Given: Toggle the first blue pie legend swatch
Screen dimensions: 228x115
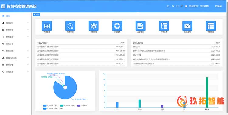Looking at the screenshot, I should point(45,106).
